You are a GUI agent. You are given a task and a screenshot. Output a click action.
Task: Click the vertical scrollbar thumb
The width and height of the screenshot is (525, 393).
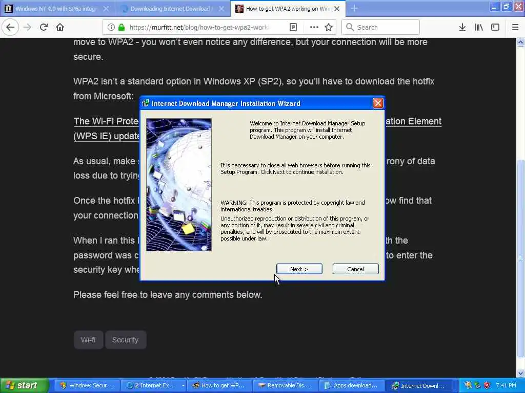520,259
